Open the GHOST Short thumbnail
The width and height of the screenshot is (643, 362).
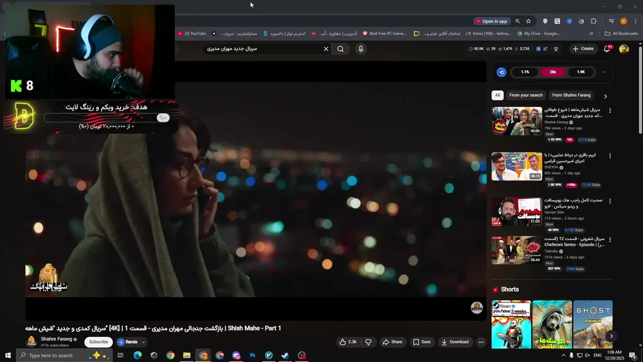(x=593, y=324)
